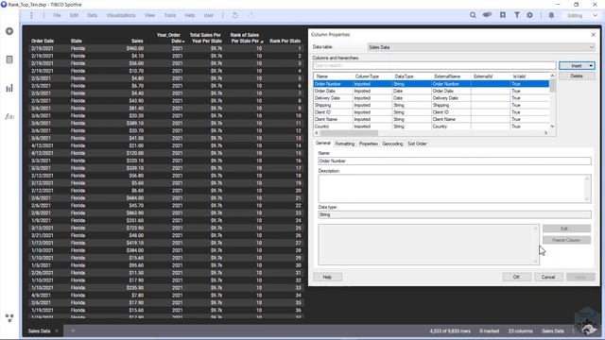Open the Bookmarks icon
The height and width of the screenshot is (340, 605).
click(503, 15)
